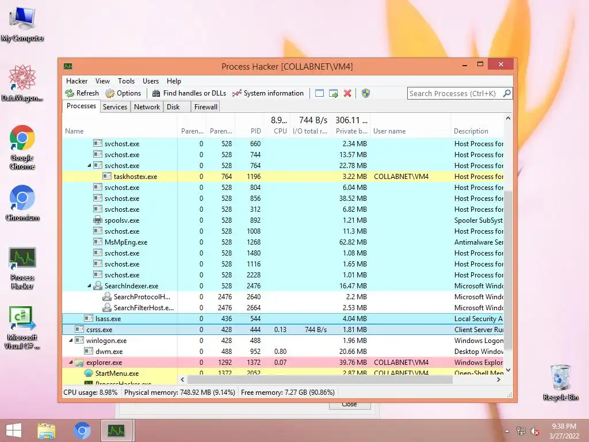Select the dwm.exe process row

pyautogui.click(x=283, y=352)
